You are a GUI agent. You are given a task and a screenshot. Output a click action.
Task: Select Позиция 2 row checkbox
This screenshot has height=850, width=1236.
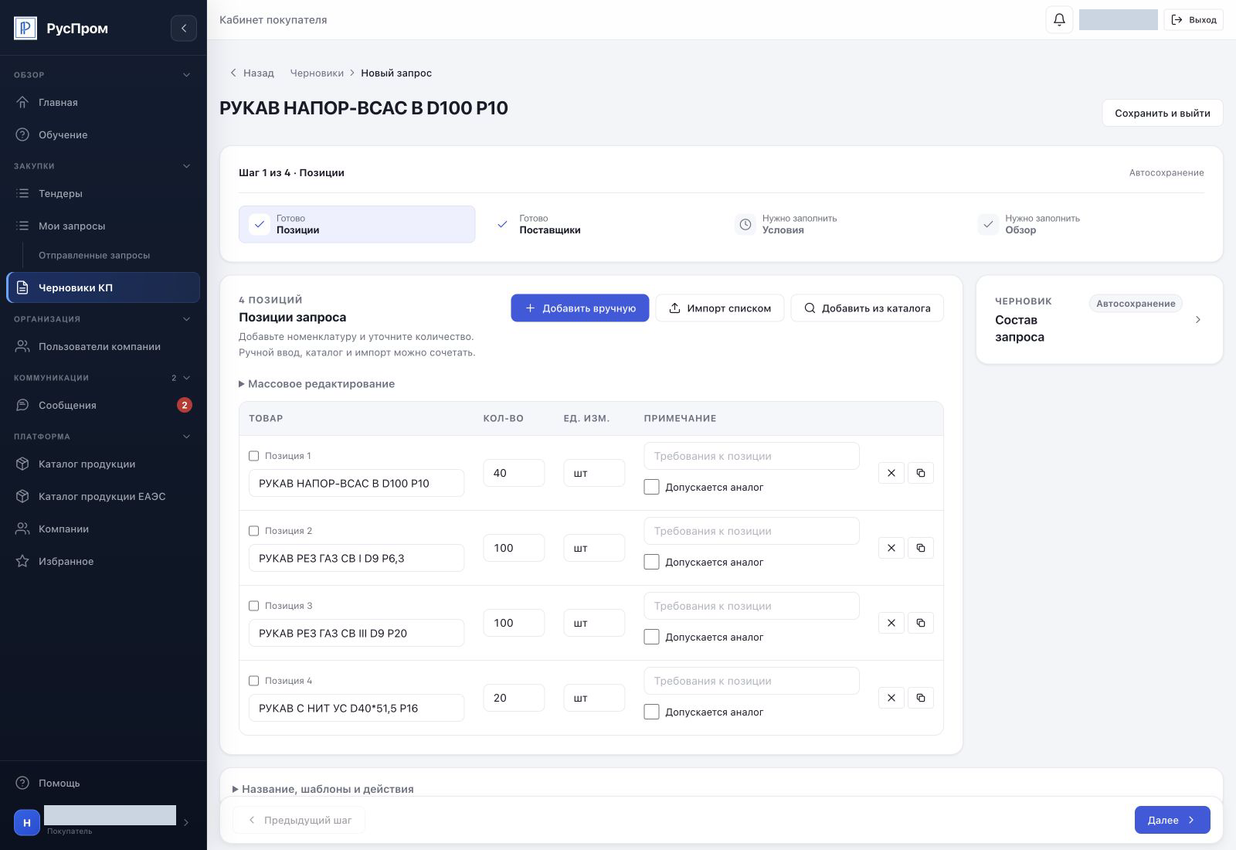click(253, 531)
